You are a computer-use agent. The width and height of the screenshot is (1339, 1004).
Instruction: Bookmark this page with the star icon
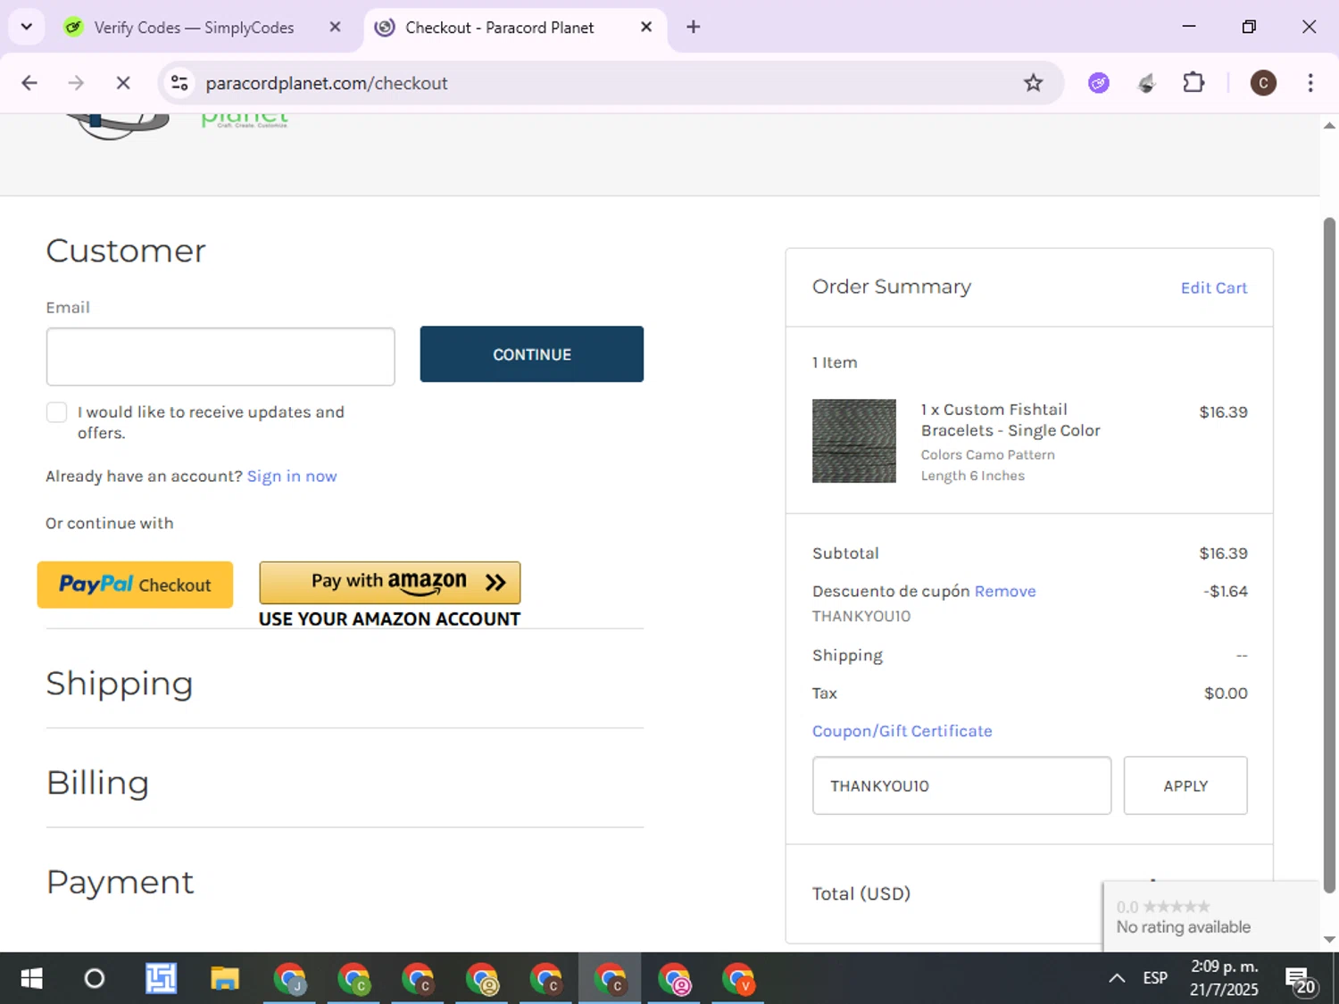coord(1033,83)
